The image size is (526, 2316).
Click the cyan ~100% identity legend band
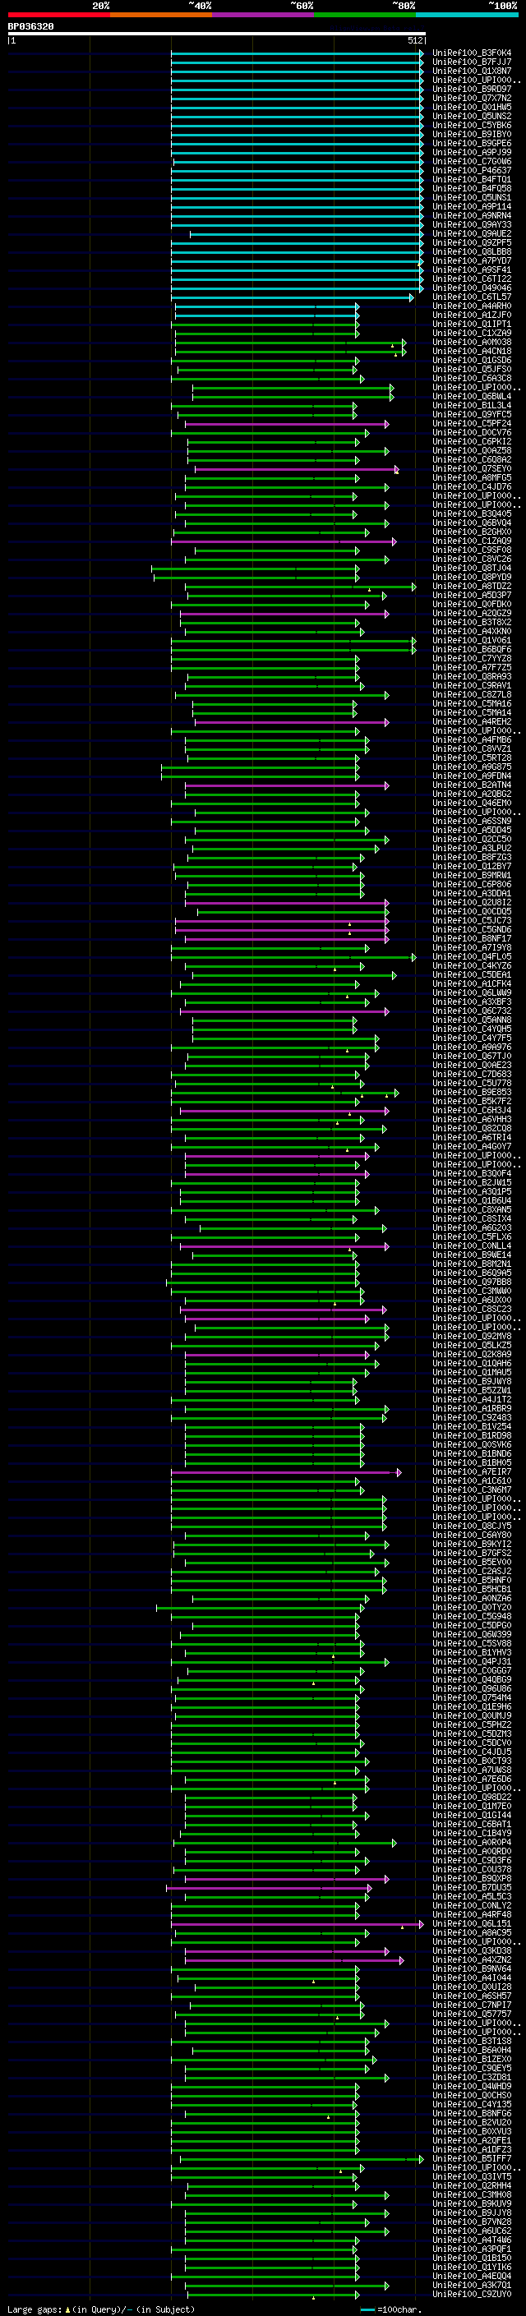point(467,15)
